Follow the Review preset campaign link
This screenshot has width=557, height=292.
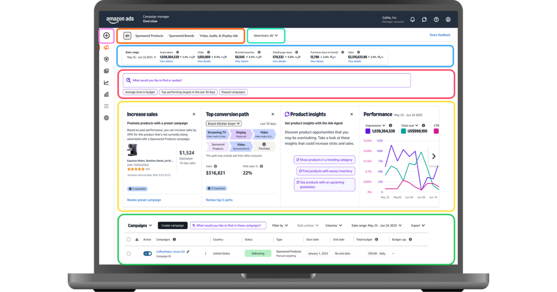(x=144, y=200)
